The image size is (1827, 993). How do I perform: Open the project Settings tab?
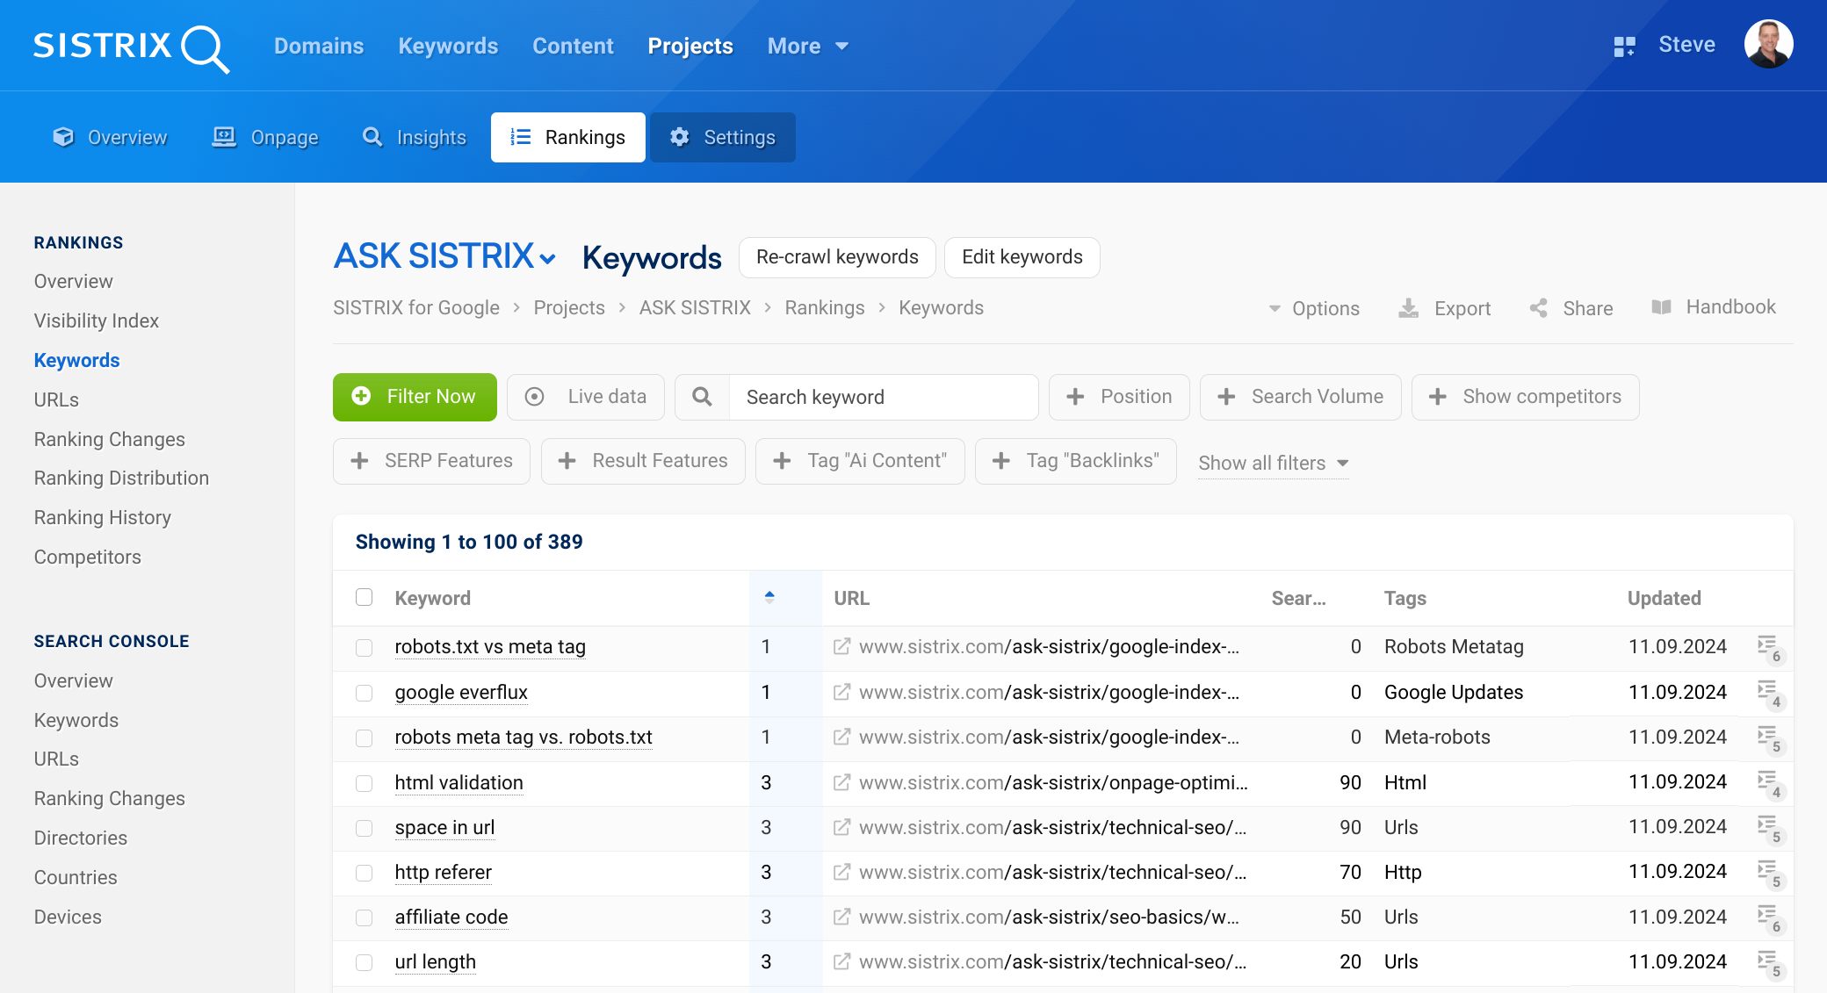[723, 137]
